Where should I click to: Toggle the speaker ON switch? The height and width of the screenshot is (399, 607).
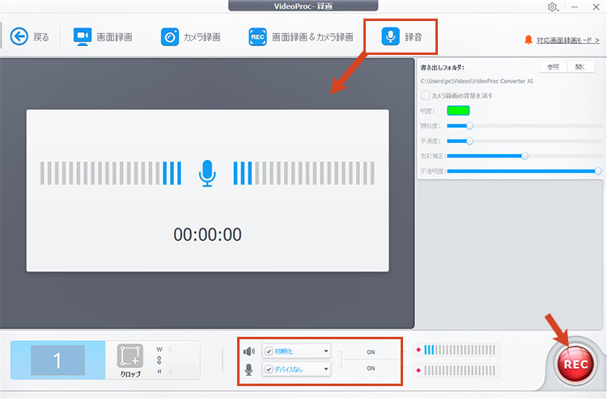(x=371, y=352)
